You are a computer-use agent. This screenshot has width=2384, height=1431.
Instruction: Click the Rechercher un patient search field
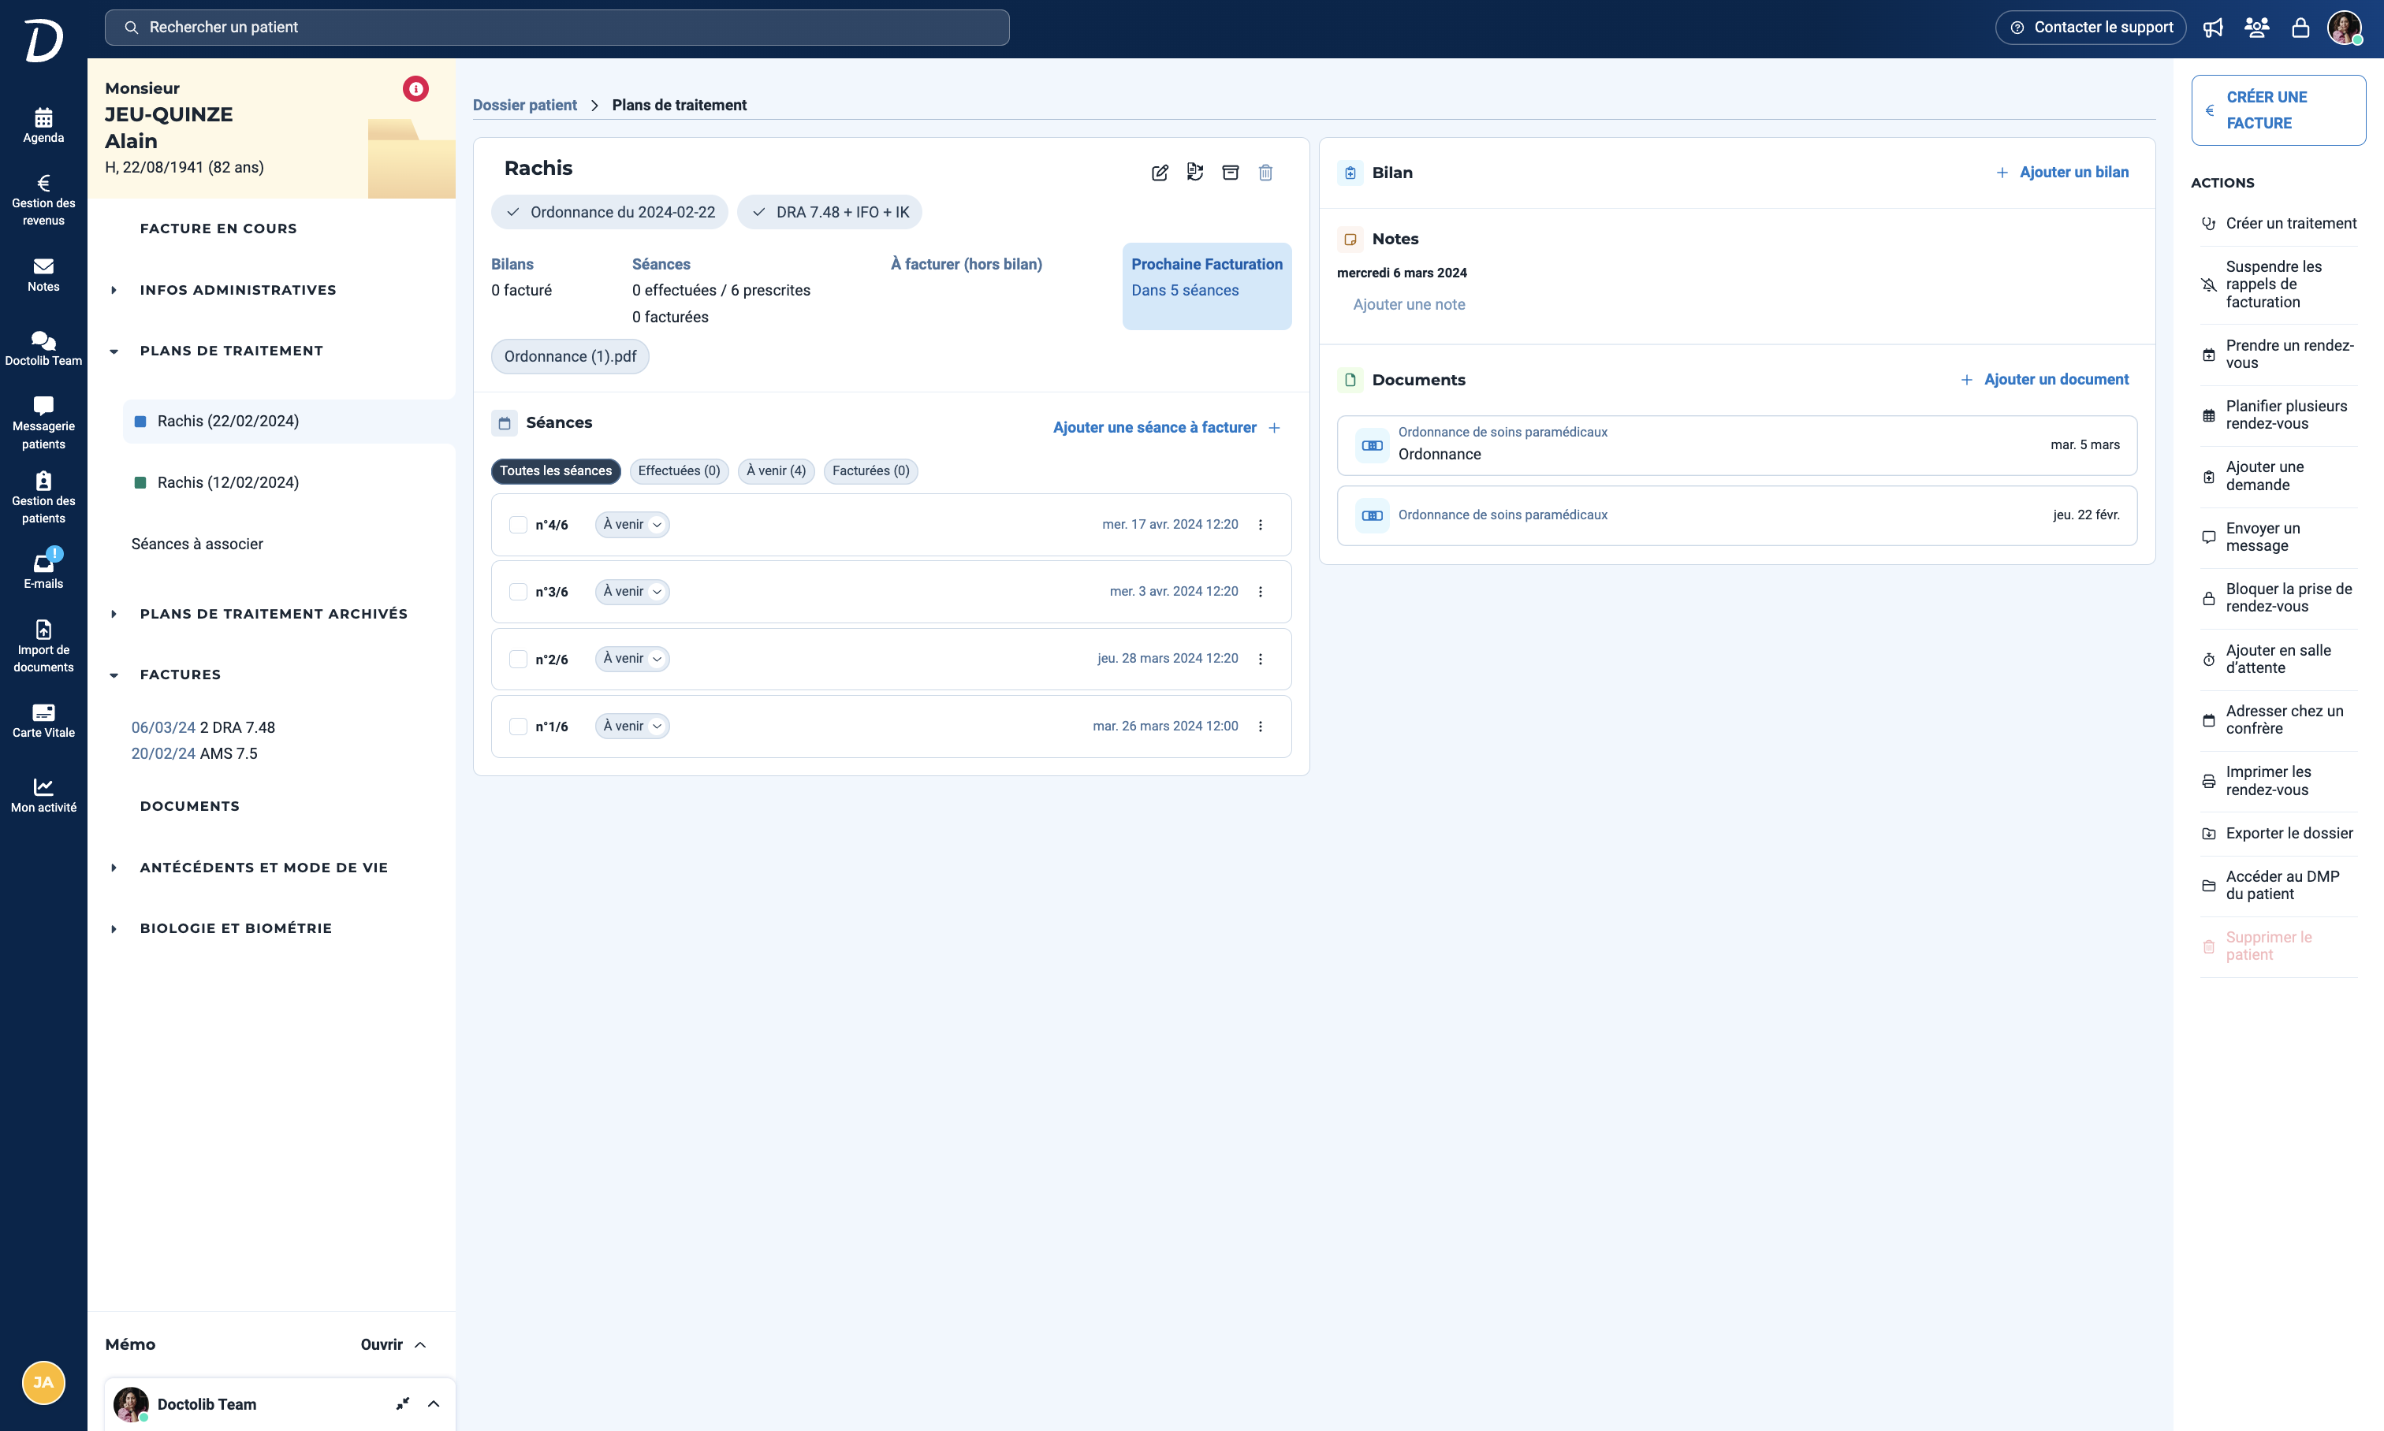point(557,28)
